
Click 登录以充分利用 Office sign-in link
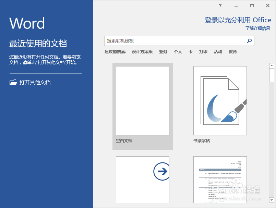point(238,20)
